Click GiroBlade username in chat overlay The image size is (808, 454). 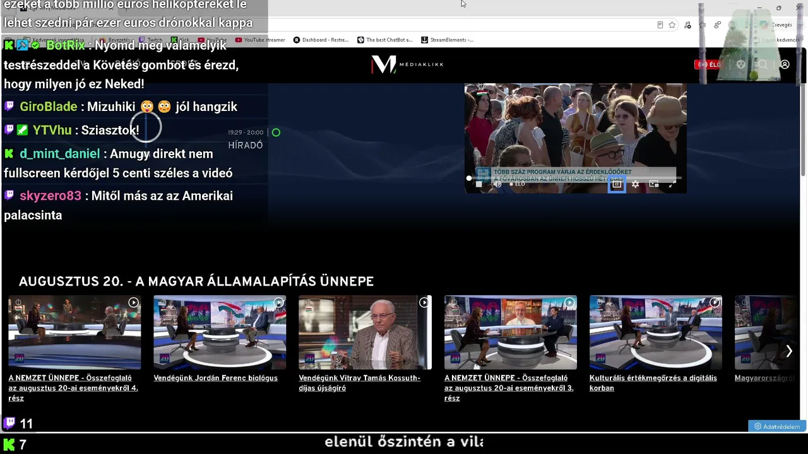[x=49, y=107]
